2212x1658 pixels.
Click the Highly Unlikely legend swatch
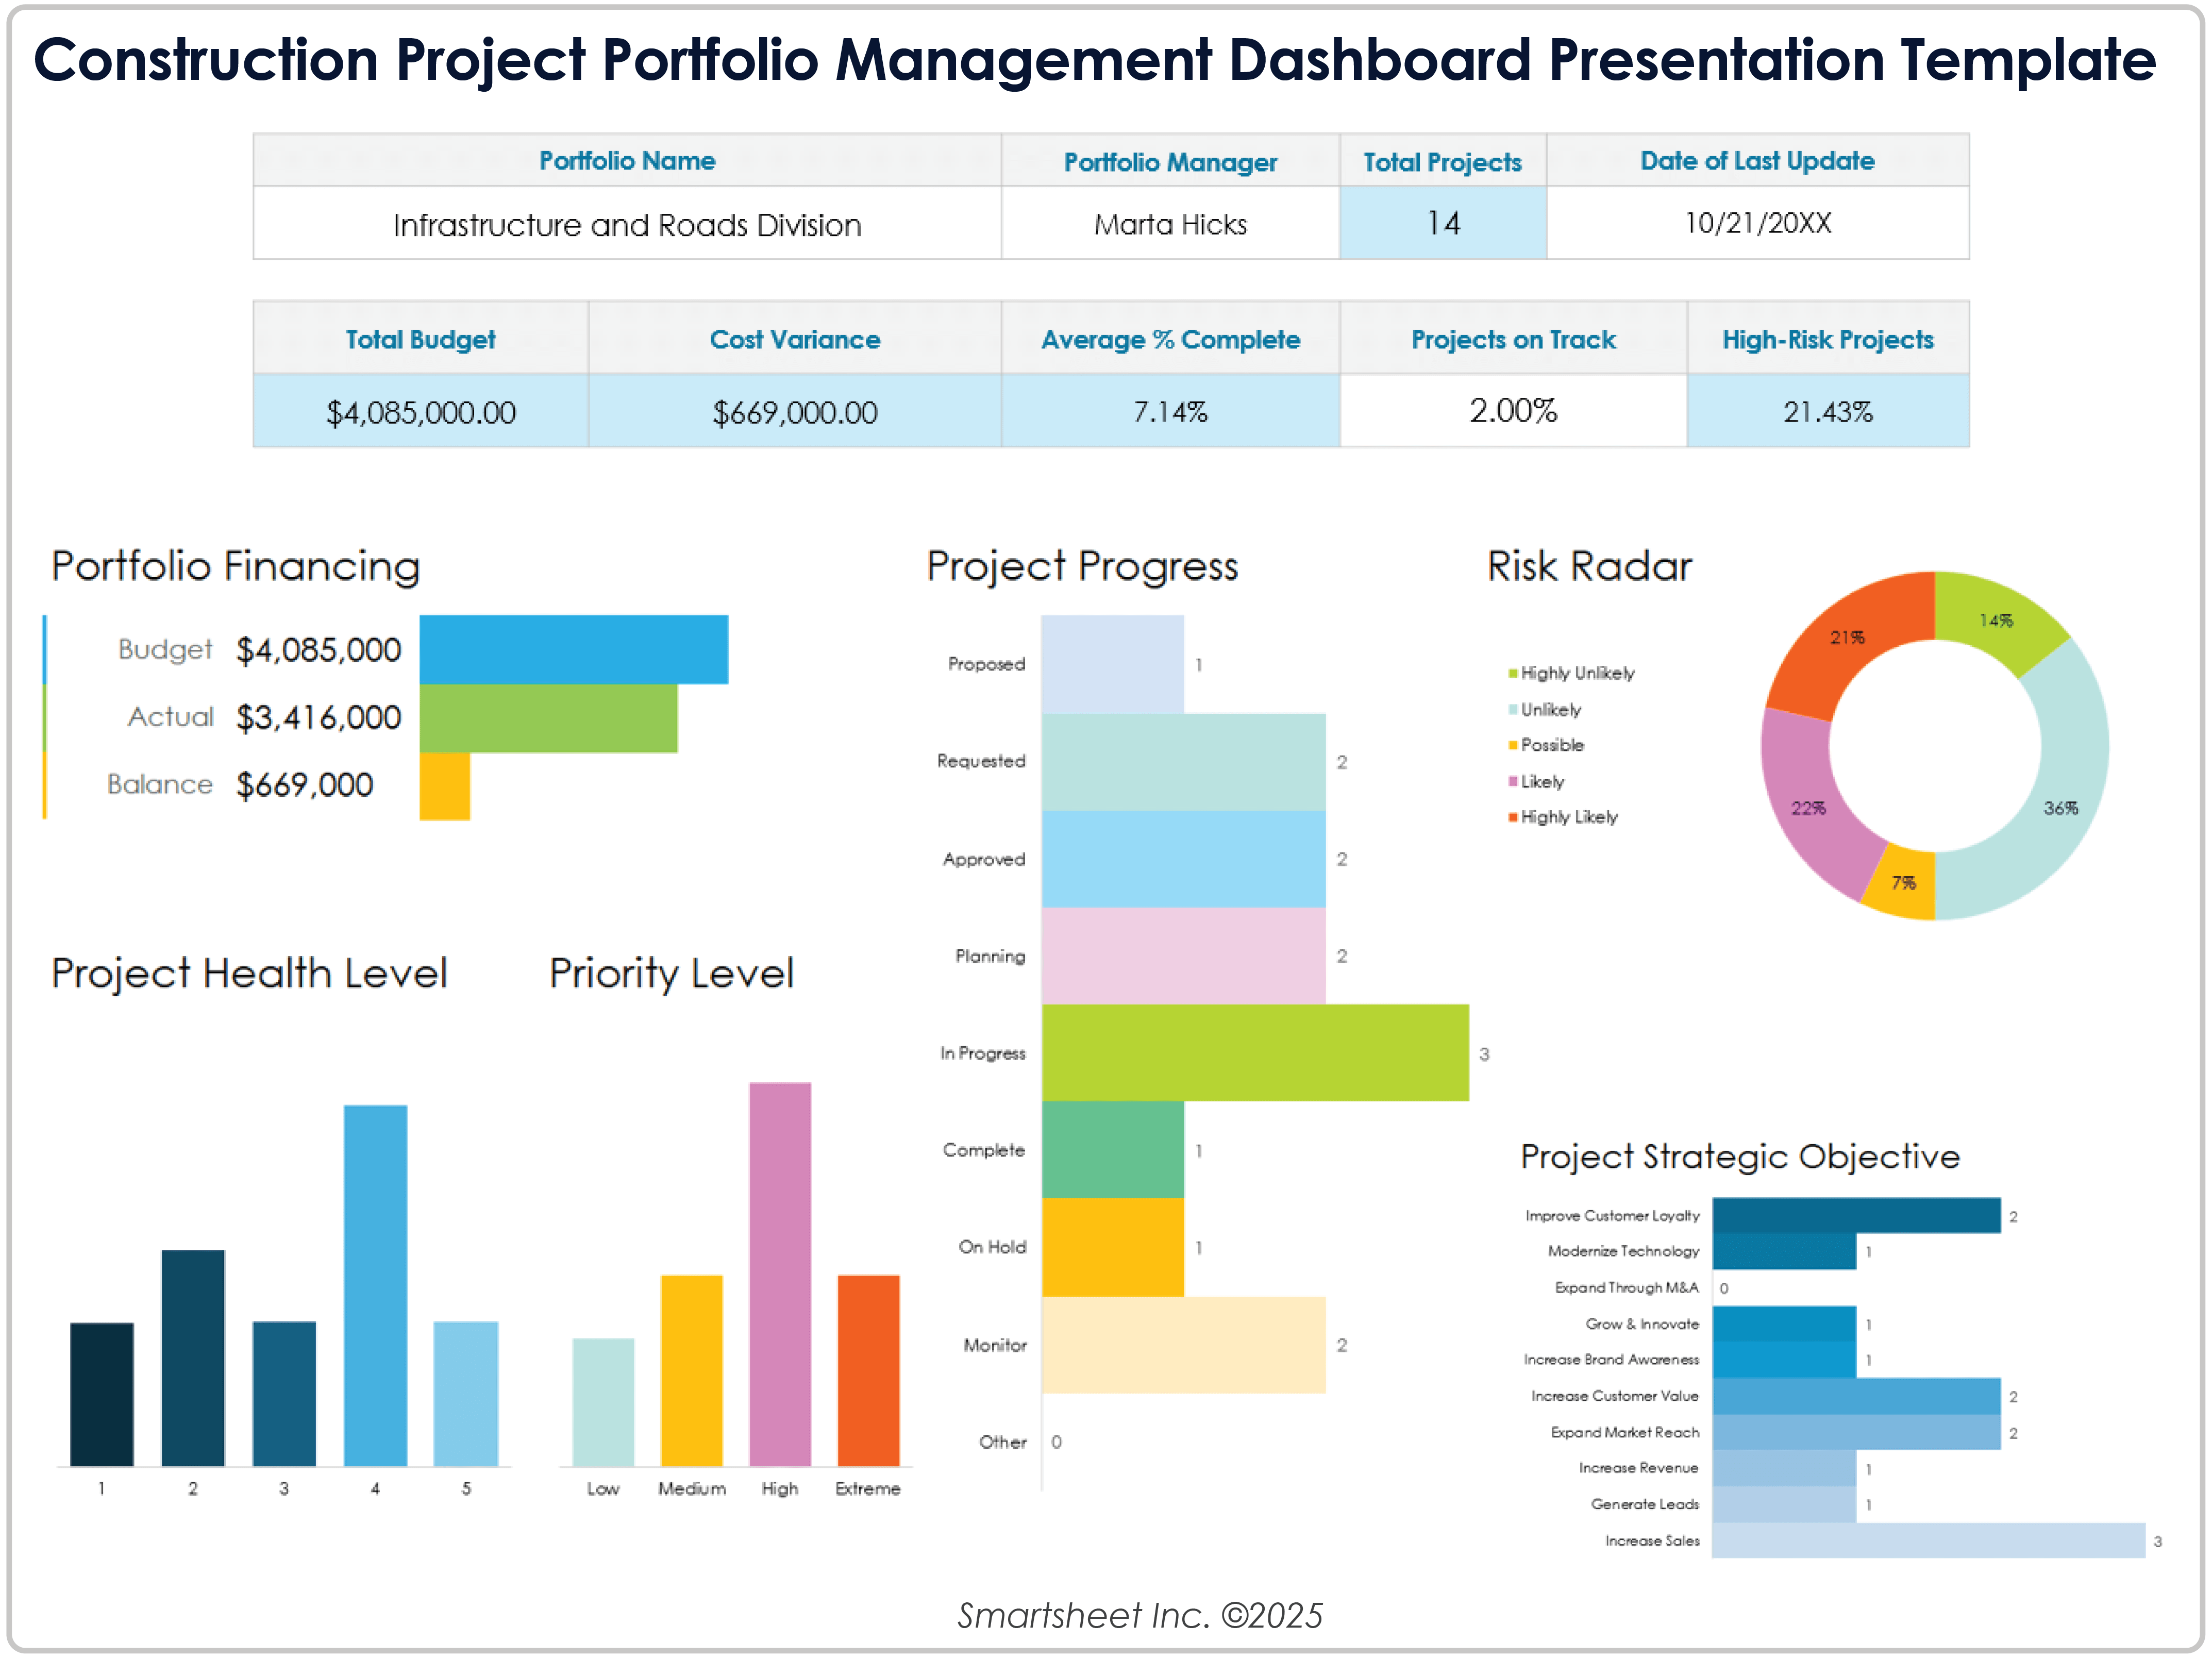pyautogui.click(x=1513, y=673)
